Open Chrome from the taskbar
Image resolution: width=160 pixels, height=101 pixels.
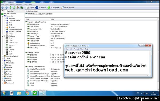click(27, 93)
